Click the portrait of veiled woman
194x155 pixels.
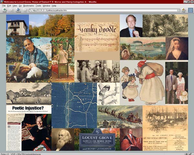177,48
